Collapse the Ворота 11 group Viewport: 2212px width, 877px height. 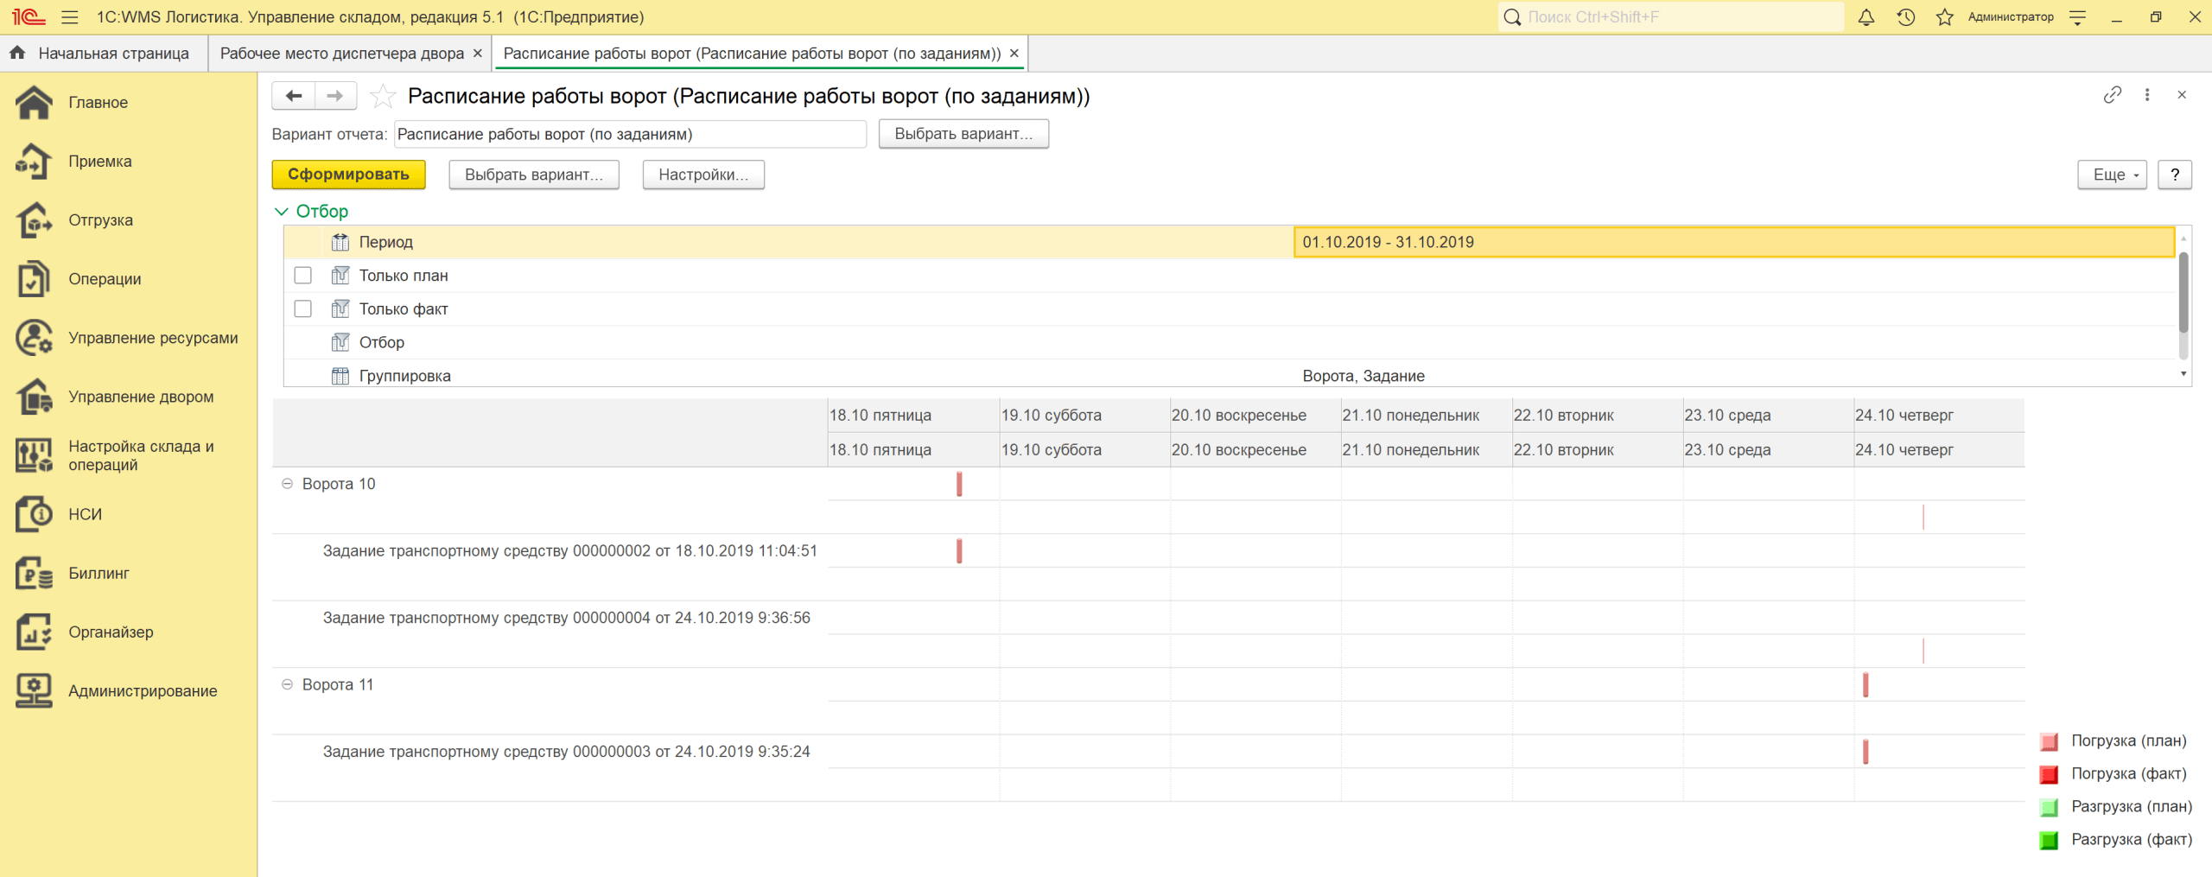pyautogui.click(x=288, y=684)
